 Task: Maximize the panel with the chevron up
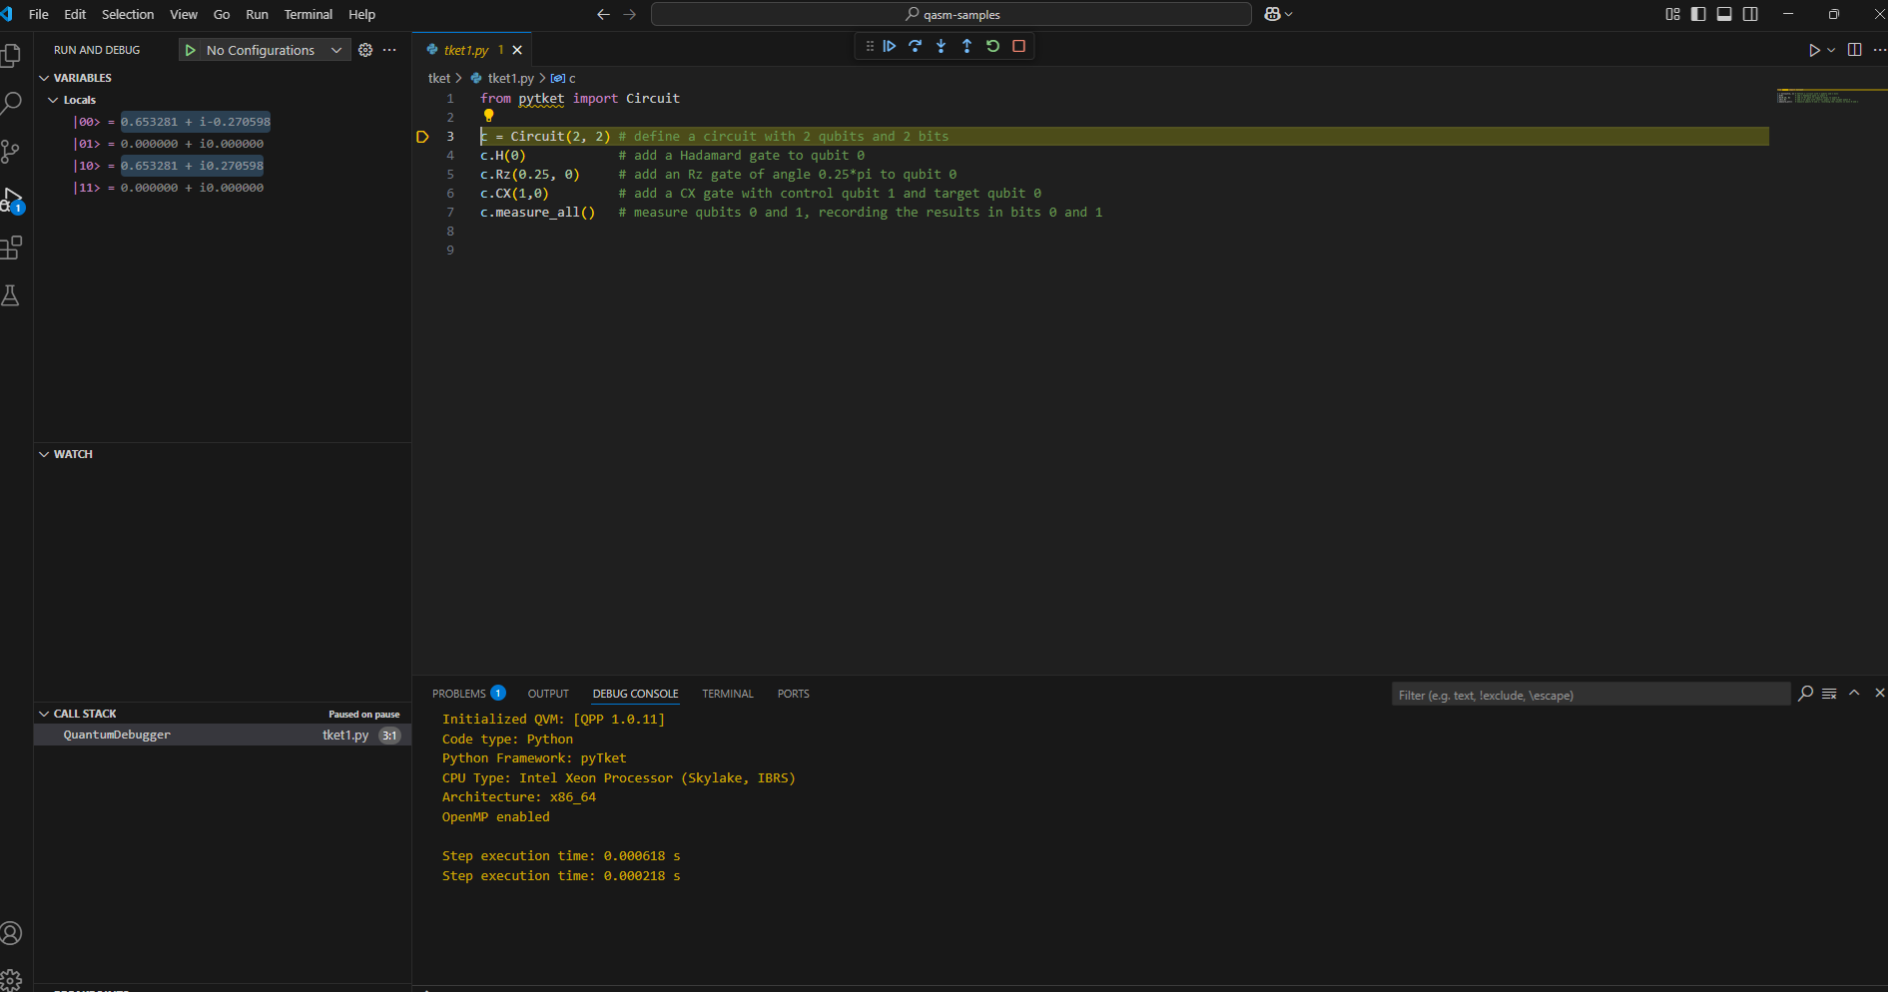pyautogui.click(x=1854, y=694)
